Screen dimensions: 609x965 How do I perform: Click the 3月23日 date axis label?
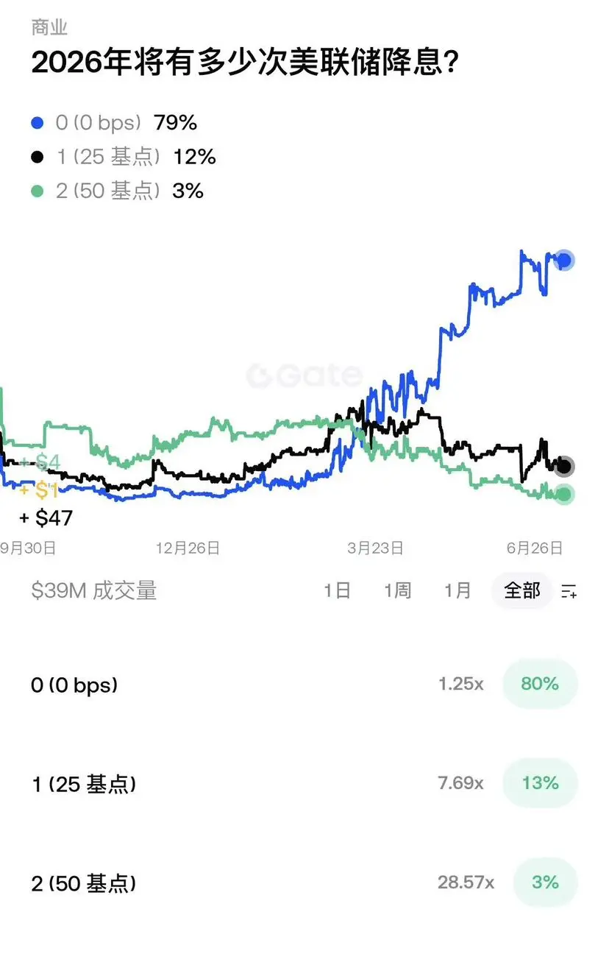click(375, 548)
